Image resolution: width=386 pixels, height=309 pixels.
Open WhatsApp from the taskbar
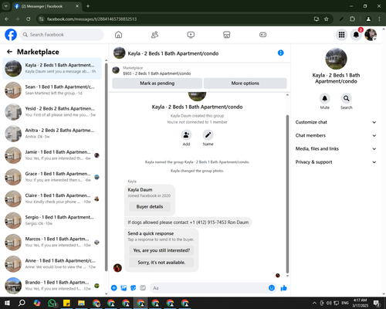tap(52, 303)
